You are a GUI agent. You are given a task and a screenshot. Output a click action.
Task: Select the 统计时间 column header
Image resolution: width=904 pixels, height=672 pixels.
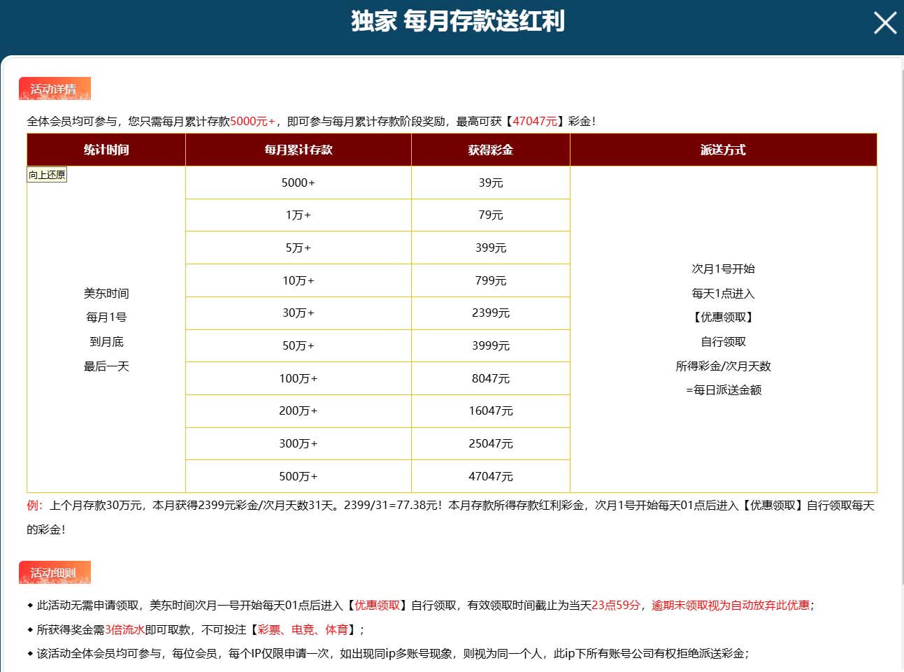coord(106,150)
